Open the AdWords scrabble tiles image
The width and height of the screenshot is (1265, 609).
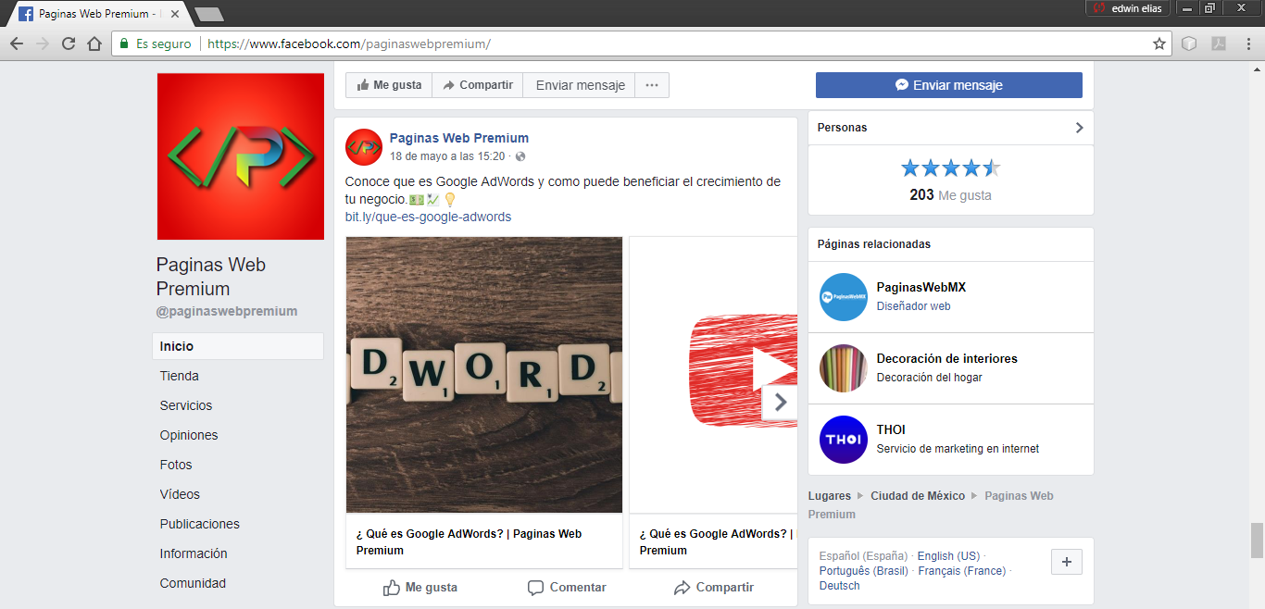coord(484,375)
